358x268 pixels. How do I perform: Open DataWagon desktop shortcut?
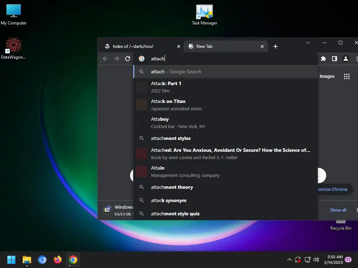pyautogui.click(x=14, y=48)
